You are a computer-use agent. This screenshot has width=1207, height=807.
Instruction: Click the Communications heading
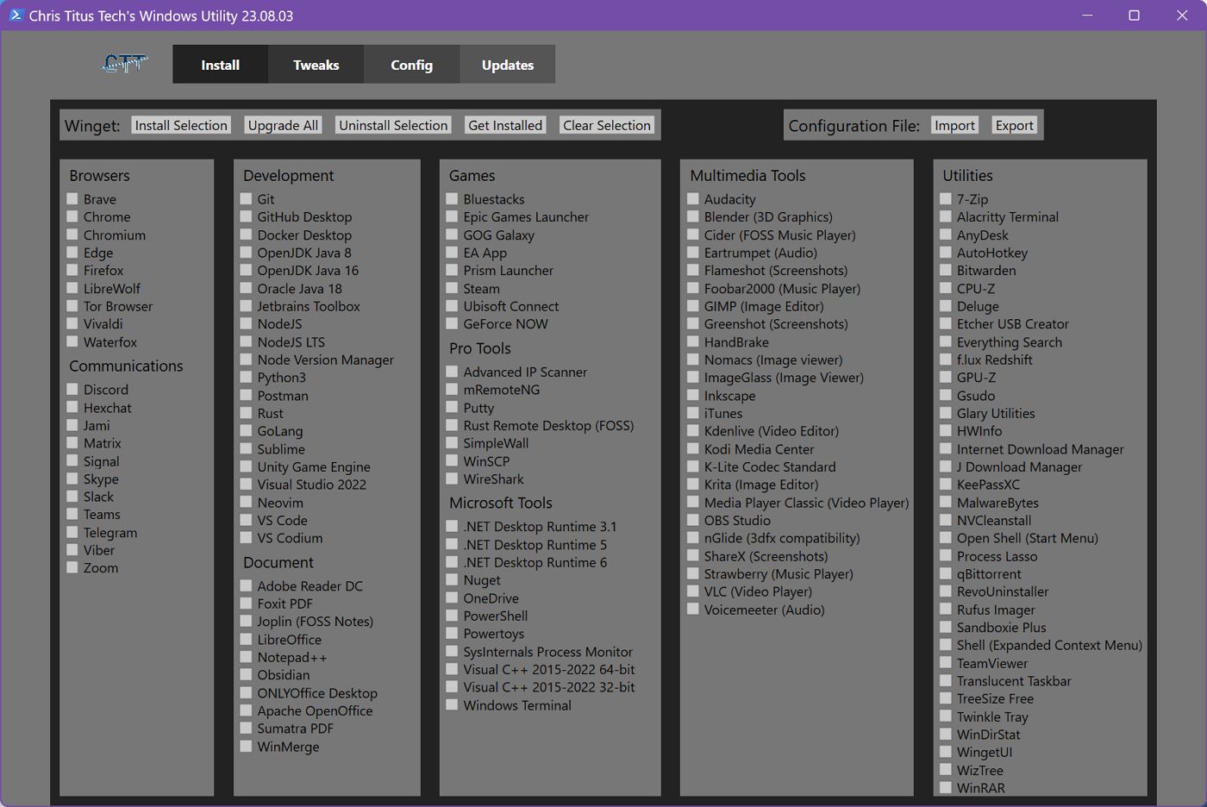(126, 366)
